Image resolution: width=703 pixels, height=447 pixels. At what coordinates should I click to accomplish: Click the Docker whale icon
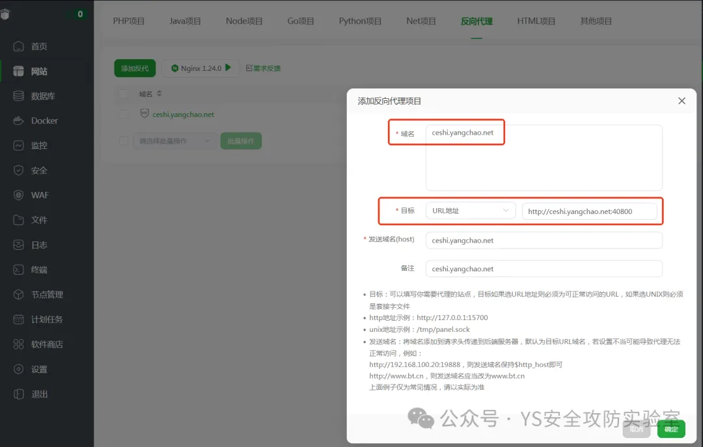tap(18, 120)
